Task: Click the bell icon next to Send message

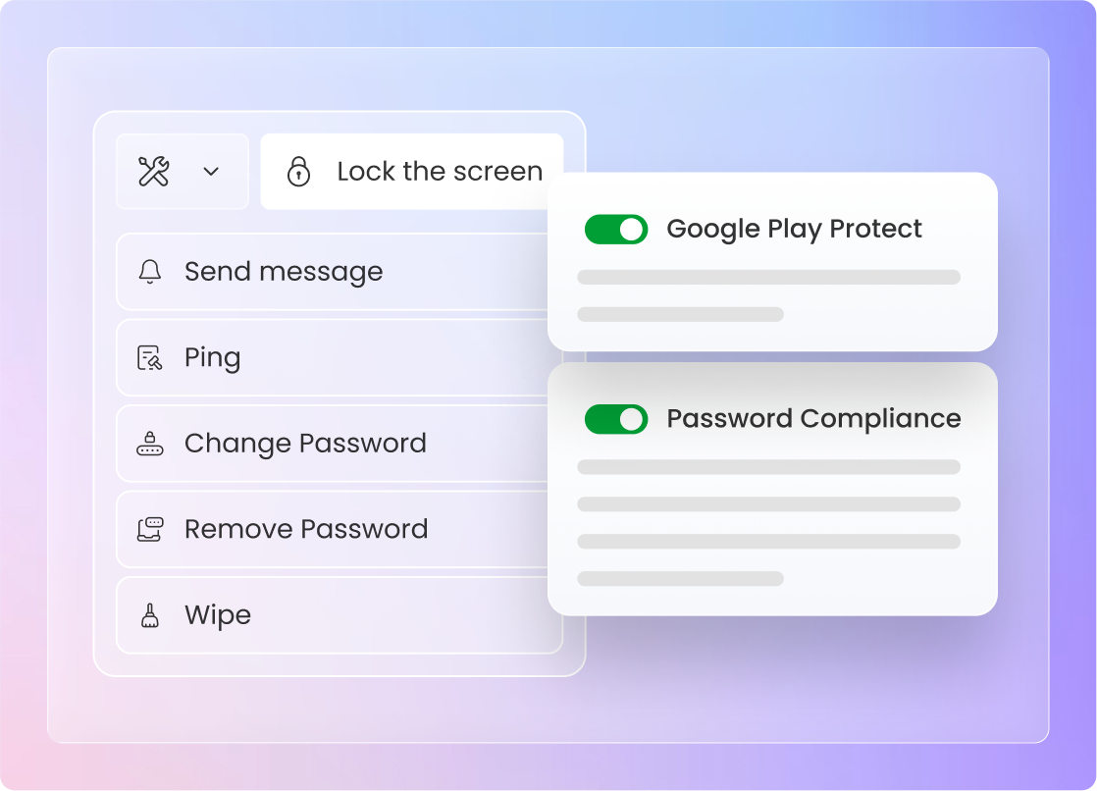Action: 150,272
